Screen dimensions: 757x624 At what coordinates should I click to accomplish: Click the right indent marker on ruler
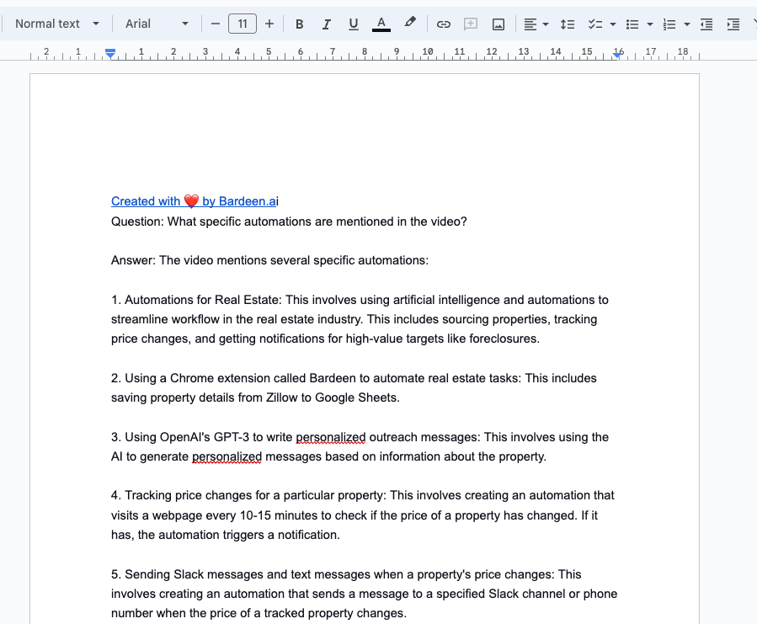(x=617, y=55)
